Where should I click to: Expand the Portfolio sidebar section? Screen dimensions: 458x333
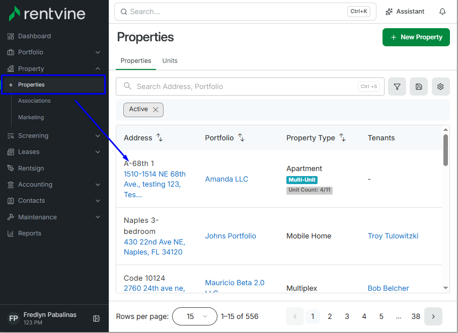(98, 52)
